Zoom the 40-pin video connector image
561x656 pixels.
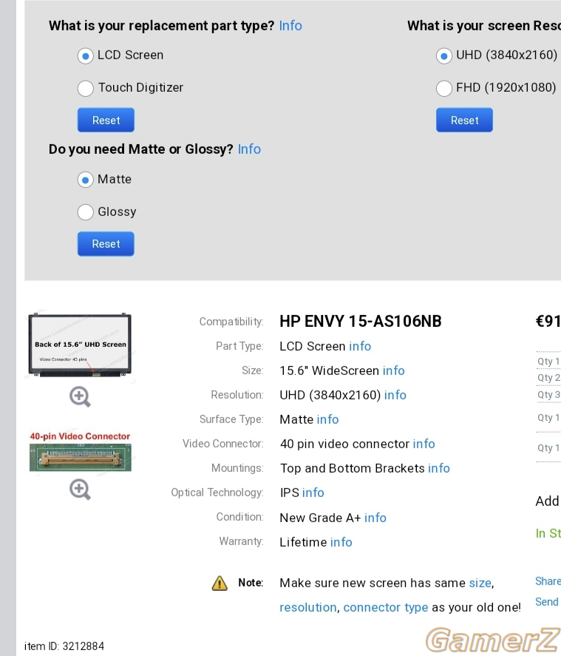(x=80, y=490)
